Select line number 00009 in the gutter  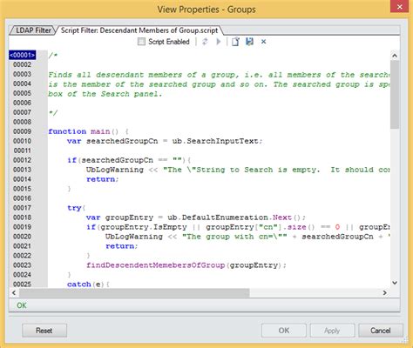click(22, 131)
